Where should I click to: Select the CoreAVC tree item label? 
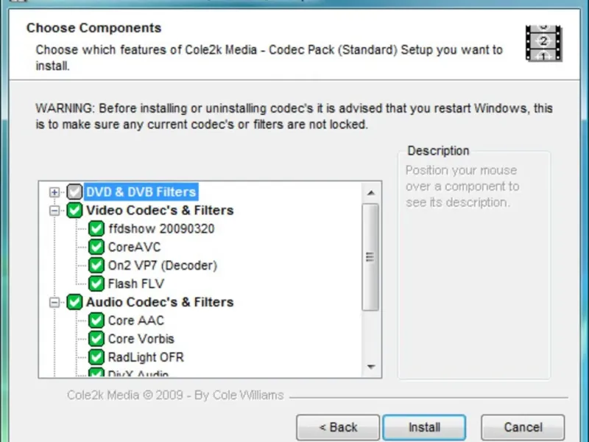[134, 248]
